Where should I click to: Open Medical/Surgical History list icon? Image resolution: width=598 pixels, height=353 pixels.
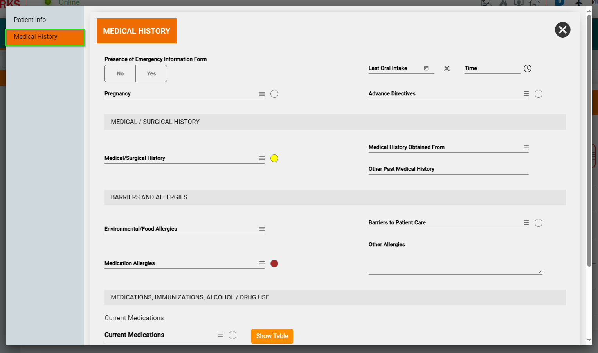[x=262, y=158]
